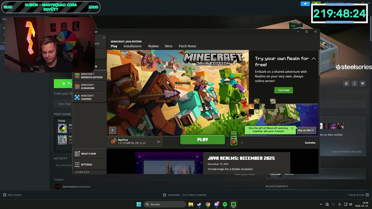Open the Java Realms December 2025 news thumbnail

point(169,163)
